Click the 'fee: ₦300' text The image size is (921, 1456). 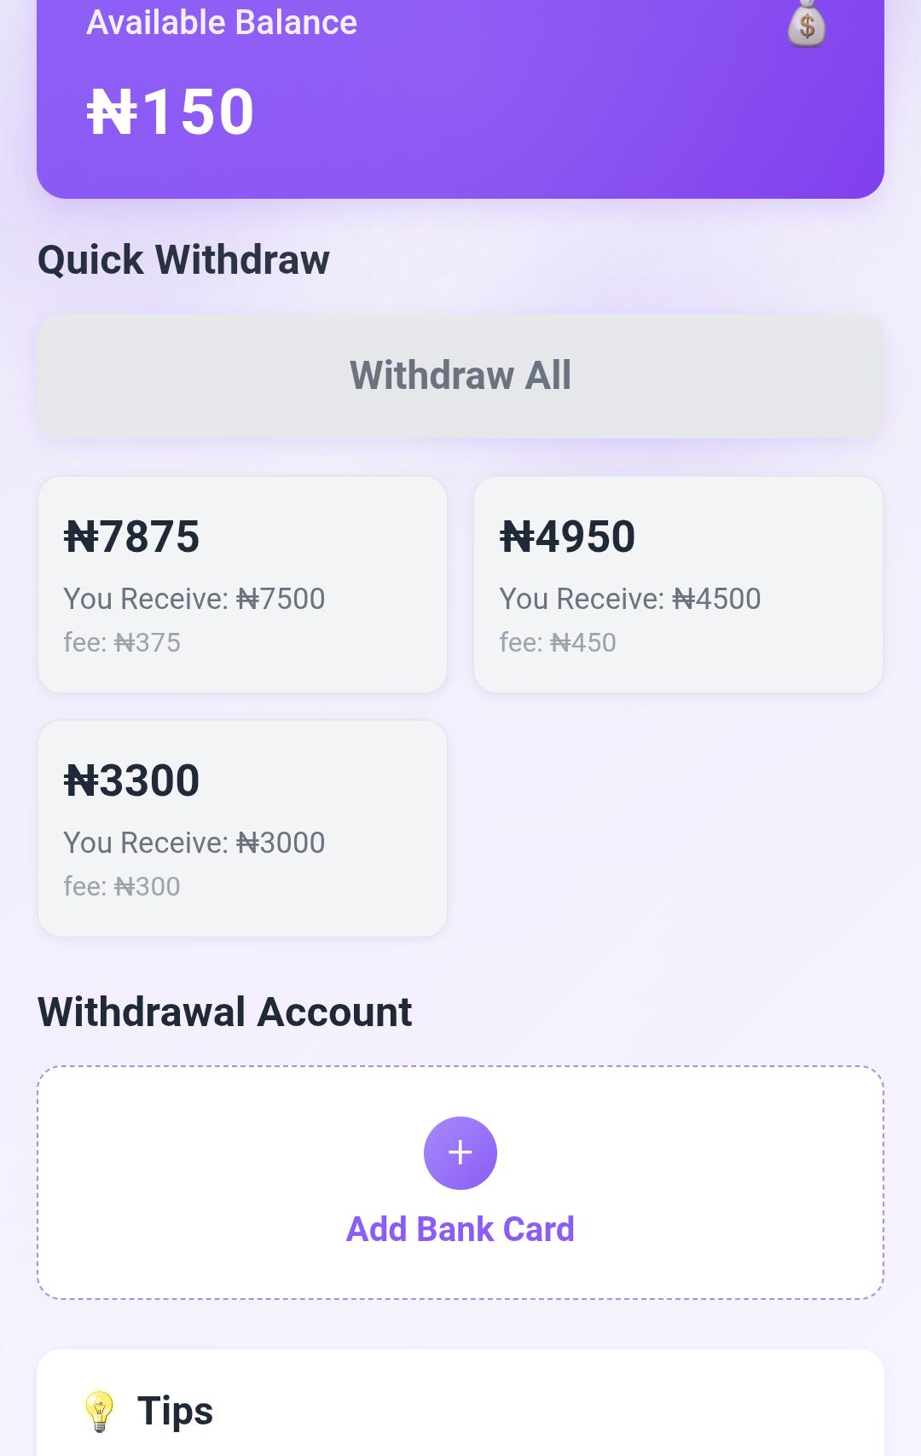(x=122, y=886)
